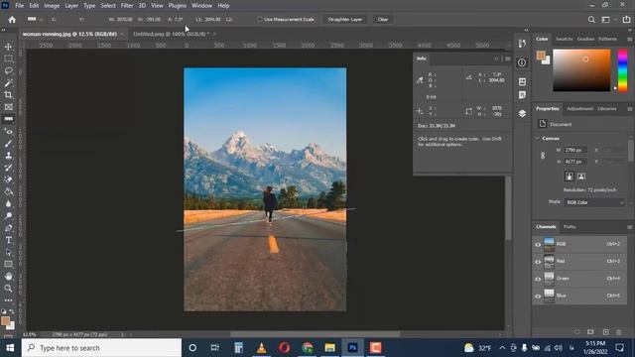
Task: Click the foreground color swatch in Color panel
Action: click(x=541, y=56)
